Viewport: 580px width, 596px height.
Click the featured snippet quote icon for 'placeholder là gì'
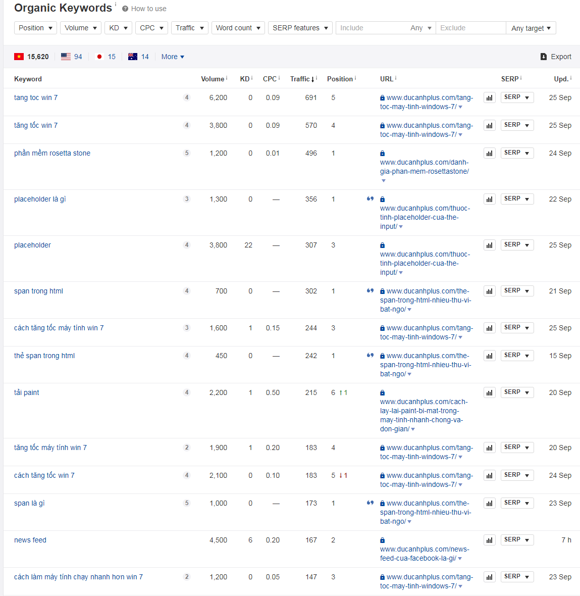coord(370,199)
